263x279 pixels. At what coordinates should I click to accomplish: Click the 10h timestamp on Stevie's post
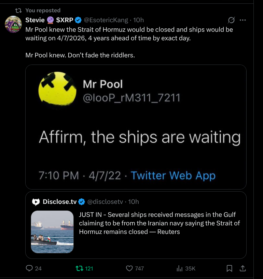pos(138,20)
